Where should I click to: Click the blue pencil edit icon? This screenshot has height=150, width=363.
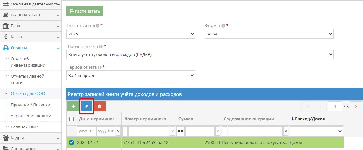(86, 106)
